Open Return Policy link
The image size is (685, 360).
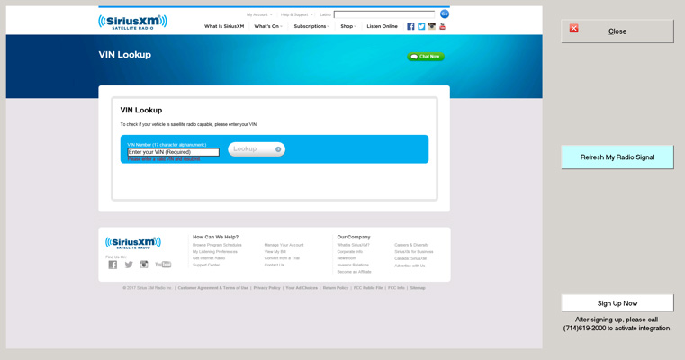point(336,288)
